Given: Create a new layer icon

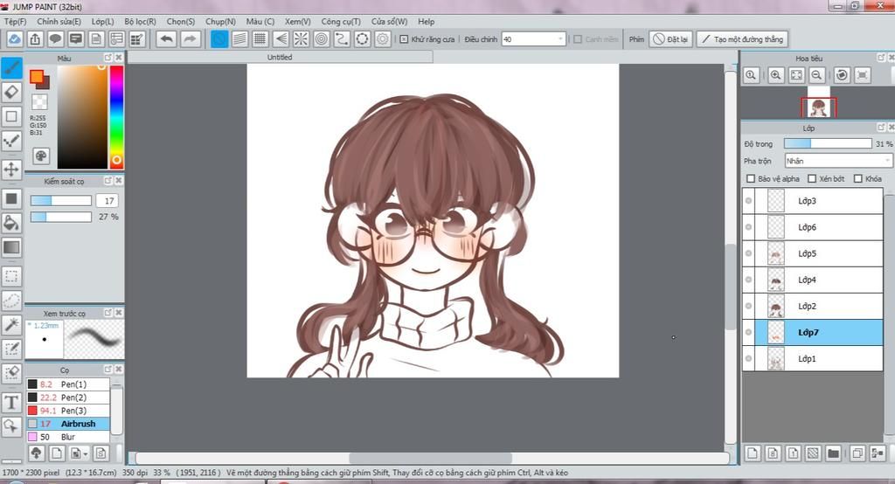Looking at the screenshot, I should pos(753,453).
